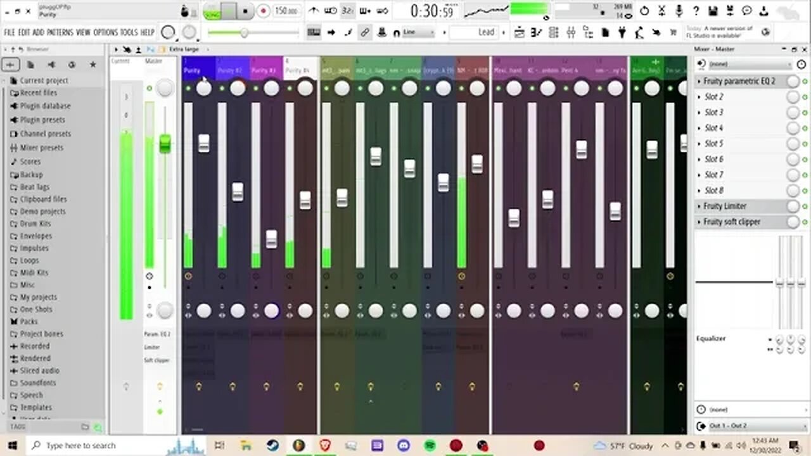Expand the Slot 4 menu arrow

pos(699,128)
